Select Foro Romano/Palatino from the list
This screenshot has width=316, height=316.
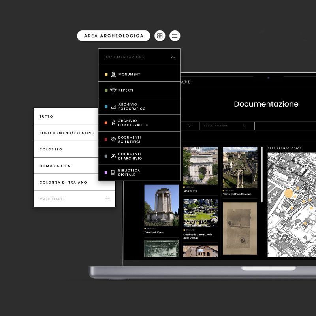click(x=67, y=133)
